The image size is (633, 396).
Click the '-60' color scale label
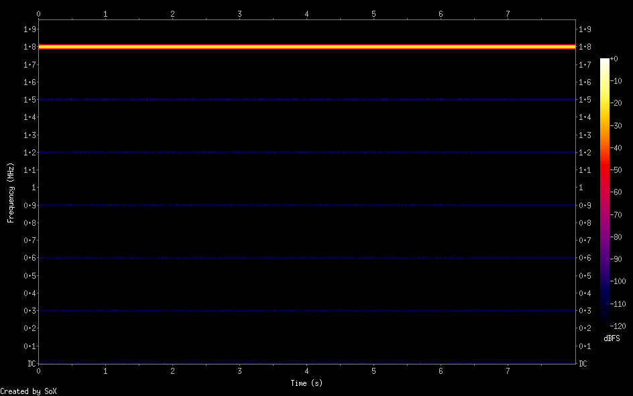click(616, 192)
